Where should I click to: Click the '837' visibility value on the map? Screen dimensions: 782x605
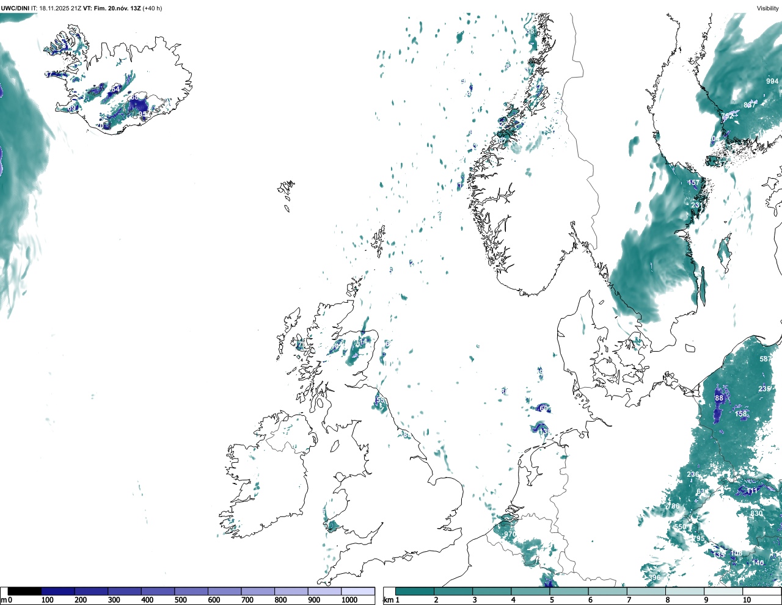click(750, 105)
